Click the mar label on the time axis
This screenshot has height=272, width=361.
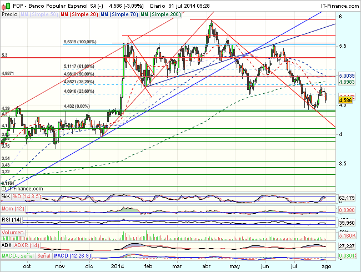[177, 266]
